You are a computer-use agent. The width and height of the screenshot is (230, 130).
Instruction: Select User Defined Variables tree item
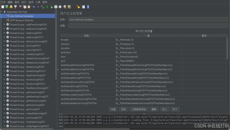pos(22,16)
